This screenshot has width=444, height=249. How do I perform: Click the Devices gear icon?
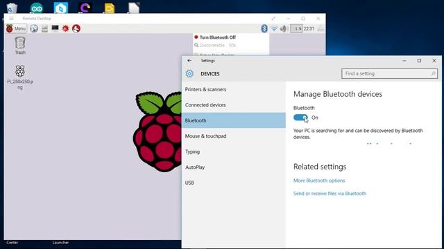(189, 74)
